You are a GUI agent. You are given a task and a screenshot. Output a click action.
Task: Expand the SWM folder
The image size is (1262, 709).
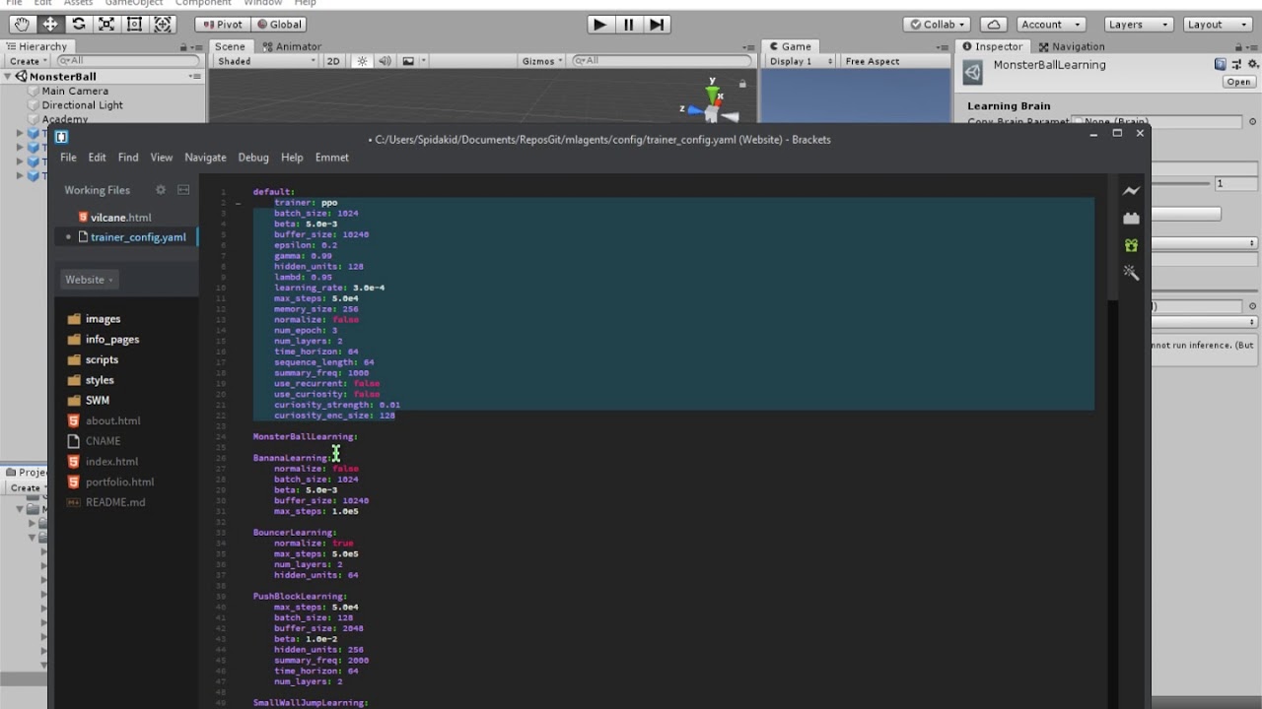click(97, 401)
